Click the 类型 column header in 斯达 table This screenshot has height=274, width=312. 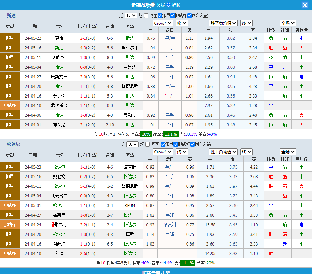pyautogui.click(x=10, y=26)
